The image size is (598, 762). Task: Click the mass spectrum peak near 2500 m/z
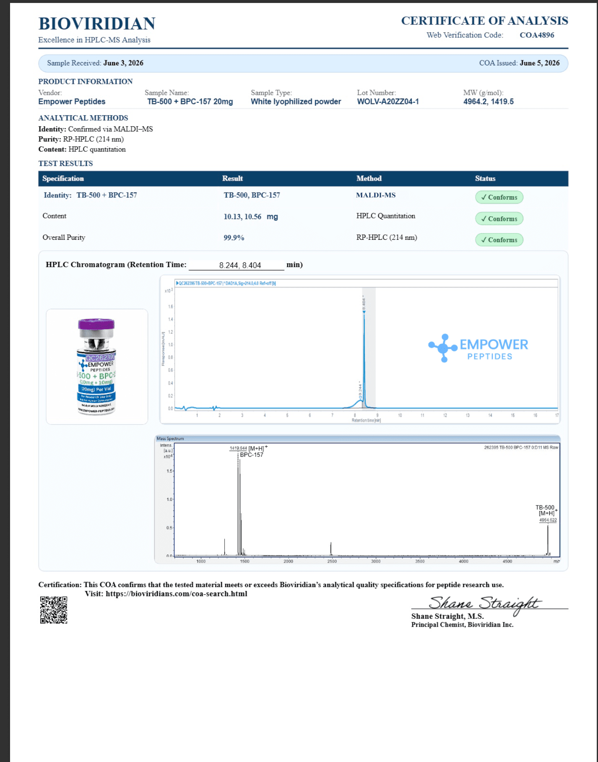click(331, 549)
